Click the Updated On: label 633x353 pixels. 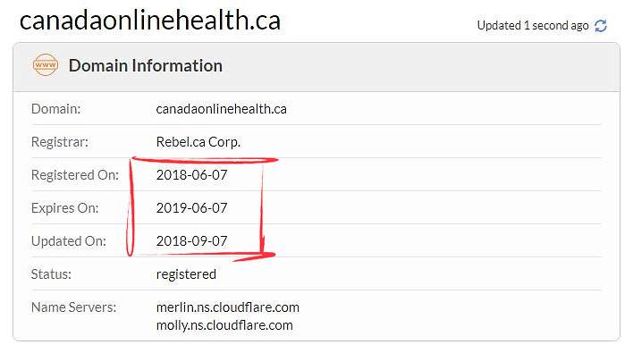click(x=69, y=241)
